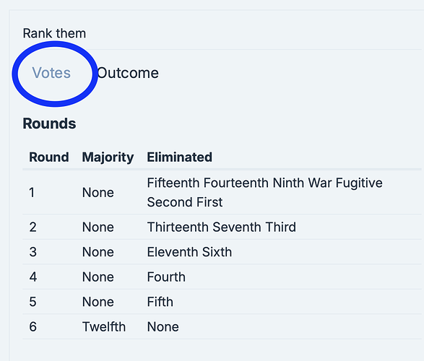This screenshot has width=424, height=361.
Task: Click round 1 eliminated candidates list
Action: point(265,192)
